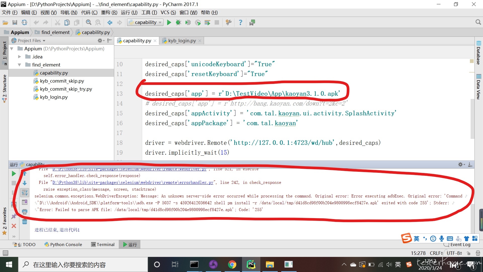Cut selection with the scissors icon
This screenshot has width=483, height=272.
click(58, 23)
